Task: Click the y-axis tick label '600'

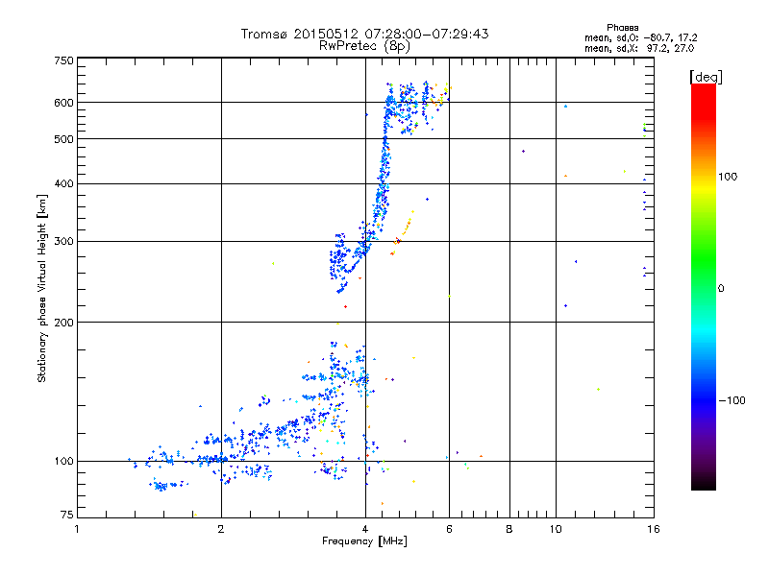Action: (x=63, y=103)
